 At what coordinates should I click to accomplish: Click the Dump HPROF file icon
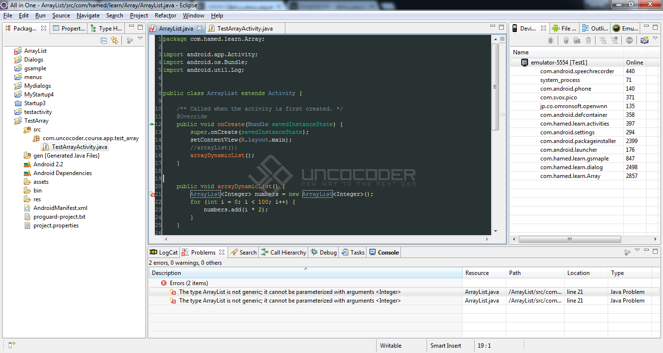click(577, 41)
